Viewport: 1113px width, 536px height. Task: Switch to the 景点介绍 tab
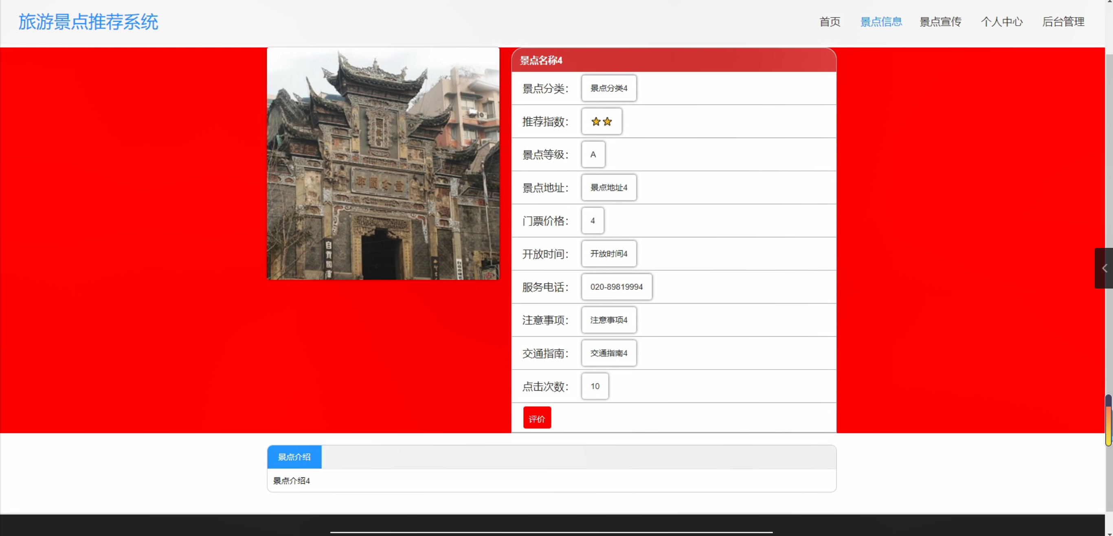click(294, 457)
